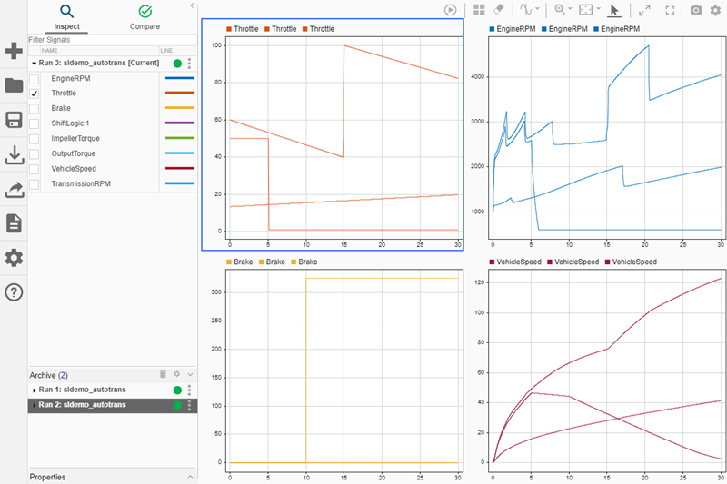Click the fit-to-view dashed rectangle icon
The width and height of the screenshot is (727, 484).
pyautogui.click(x=586, y=10)
